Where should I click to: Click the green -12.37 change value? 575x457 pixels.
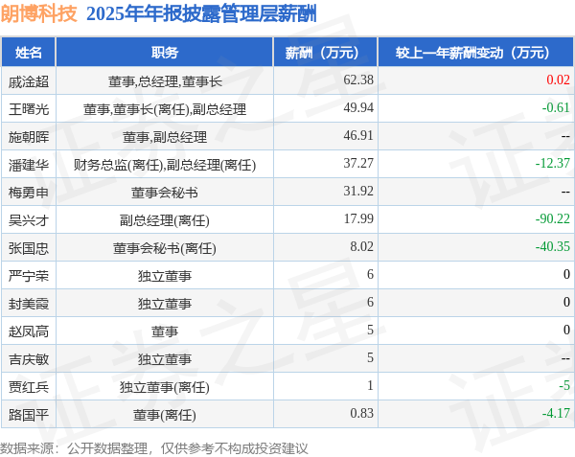coord(552,163)
